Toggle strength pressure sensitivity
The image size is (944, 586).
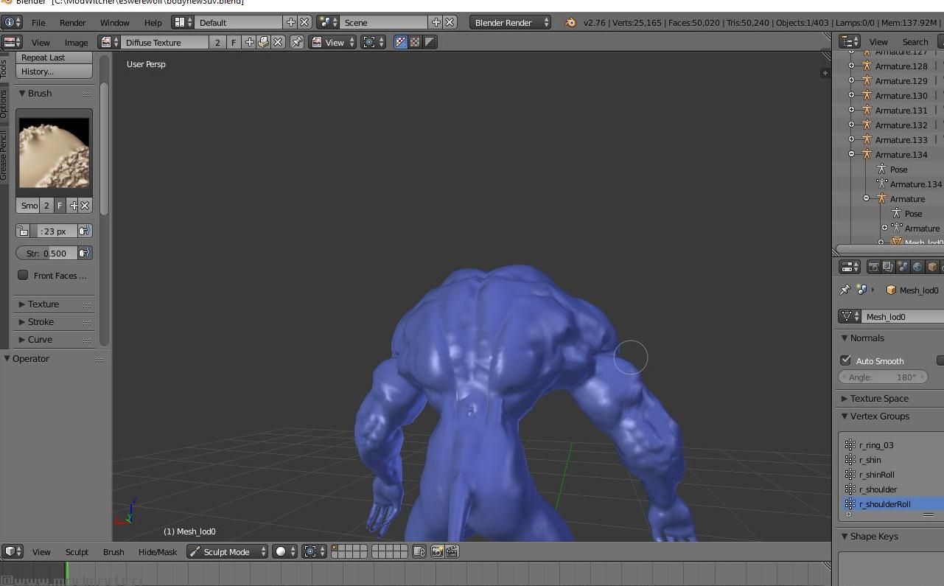(x=85, y=254)
